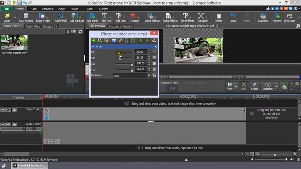Click the Save Project icon
Screen dimensions: 301x169
[x=26, y=16]
